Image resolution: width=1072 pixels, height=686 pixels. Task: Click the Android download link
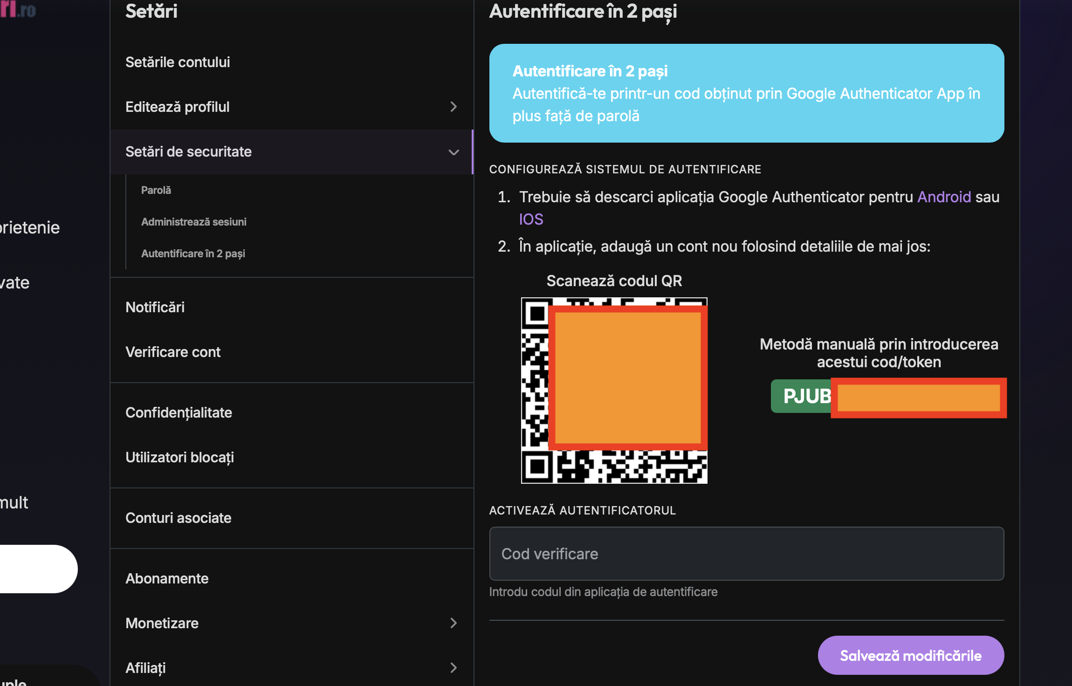pos(944,197)
